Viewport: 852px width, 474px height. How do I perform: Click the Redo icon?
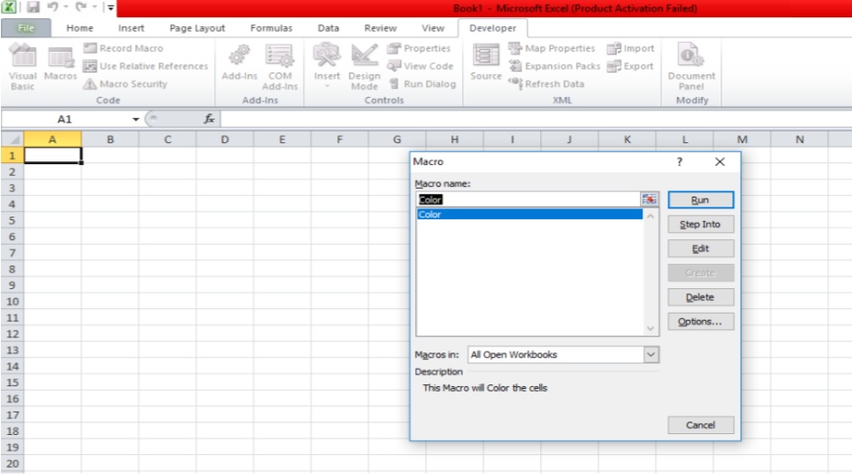[x=81, y=7]
